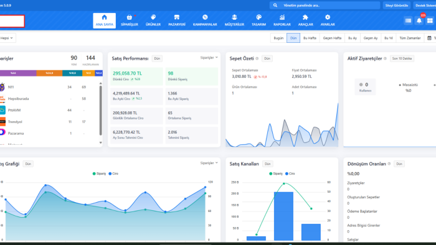The width and height of the screenshot is (436, 245).
Task: Click the Dün badge in Sepet Özeti
Action: pyautogui.click(x=267, y=58)
